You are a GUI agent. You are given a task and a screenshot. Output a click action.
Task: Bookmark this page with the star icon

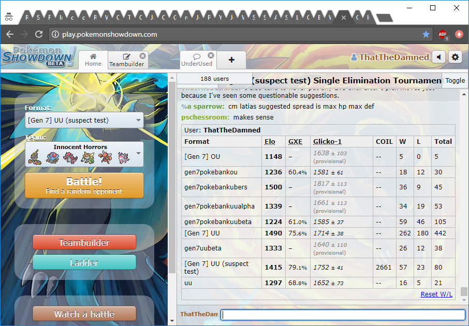click(426, 34)
